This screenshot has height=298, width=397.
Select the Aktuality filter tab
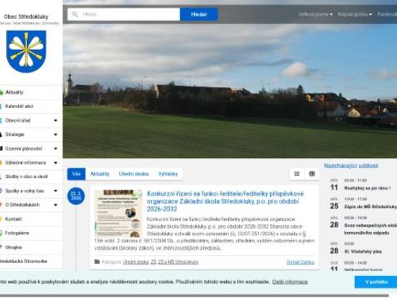tap(99, 174)
